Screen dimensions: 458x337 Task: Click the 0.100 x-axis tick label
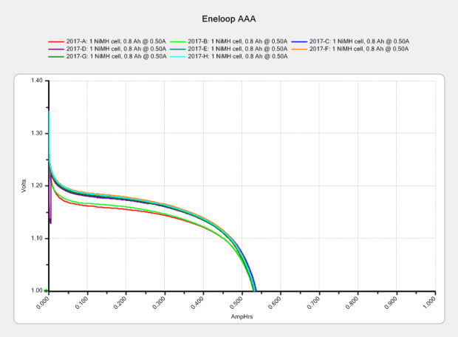click(x=81, y=302)
